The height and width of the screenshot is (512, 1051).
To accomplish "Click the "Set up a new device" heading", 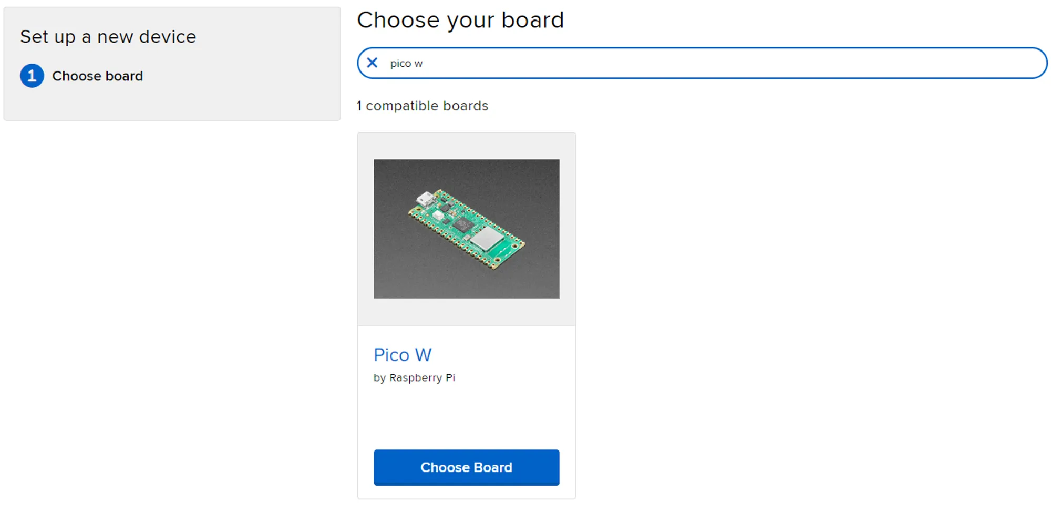I will 108,37.
